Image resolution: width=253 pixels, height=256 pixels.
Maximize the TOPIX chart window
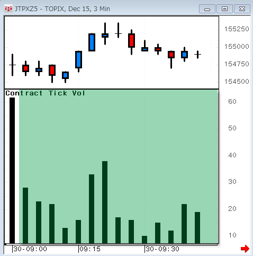[x=224, y=9]
